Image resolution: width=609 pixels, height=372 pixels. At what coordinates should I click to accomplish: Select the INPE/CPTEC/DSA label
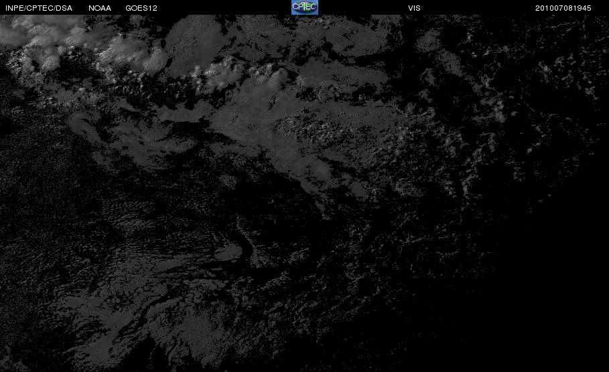coord(38,8)
